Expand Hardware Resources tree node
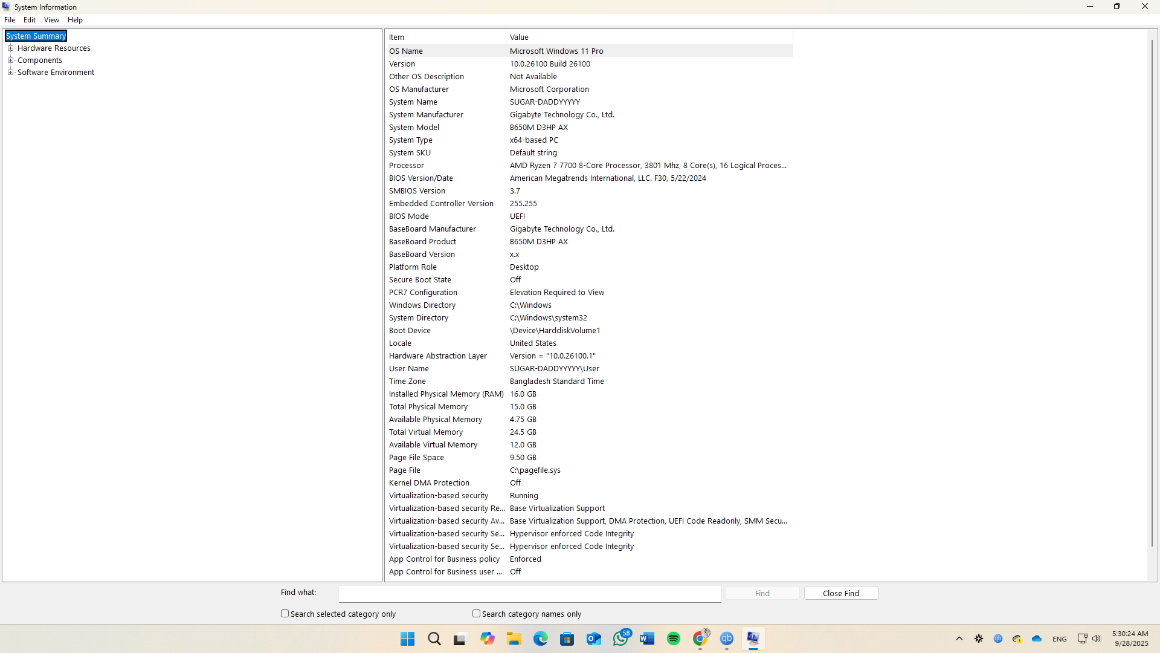1160x653 pixels. [10, 48]
